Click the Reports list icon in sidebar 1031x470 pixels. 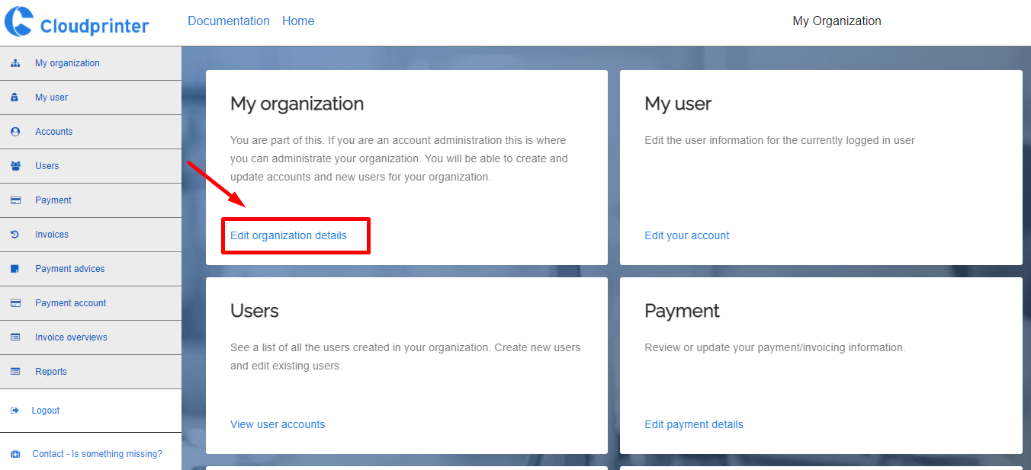[15, 372]
